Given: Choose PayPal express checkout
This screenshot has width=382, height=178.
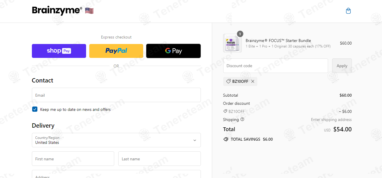Looking at the screenshot, I should click(116, 51).
